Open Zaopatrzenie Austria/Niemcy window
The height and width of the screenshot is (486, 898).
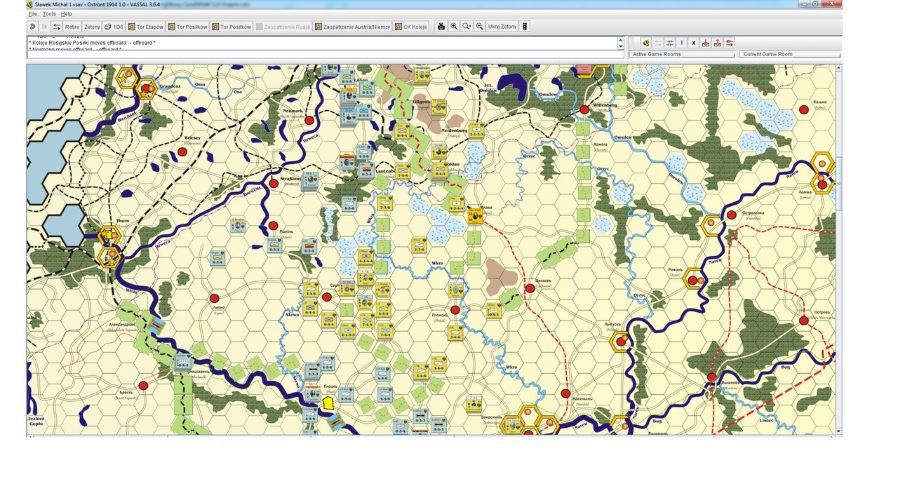click(x=352, y=27)
